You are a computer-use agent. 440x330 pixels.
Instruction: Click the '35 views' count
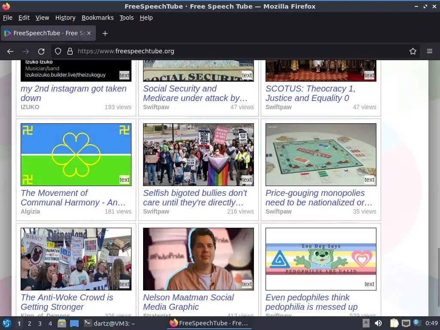(364, 211)
